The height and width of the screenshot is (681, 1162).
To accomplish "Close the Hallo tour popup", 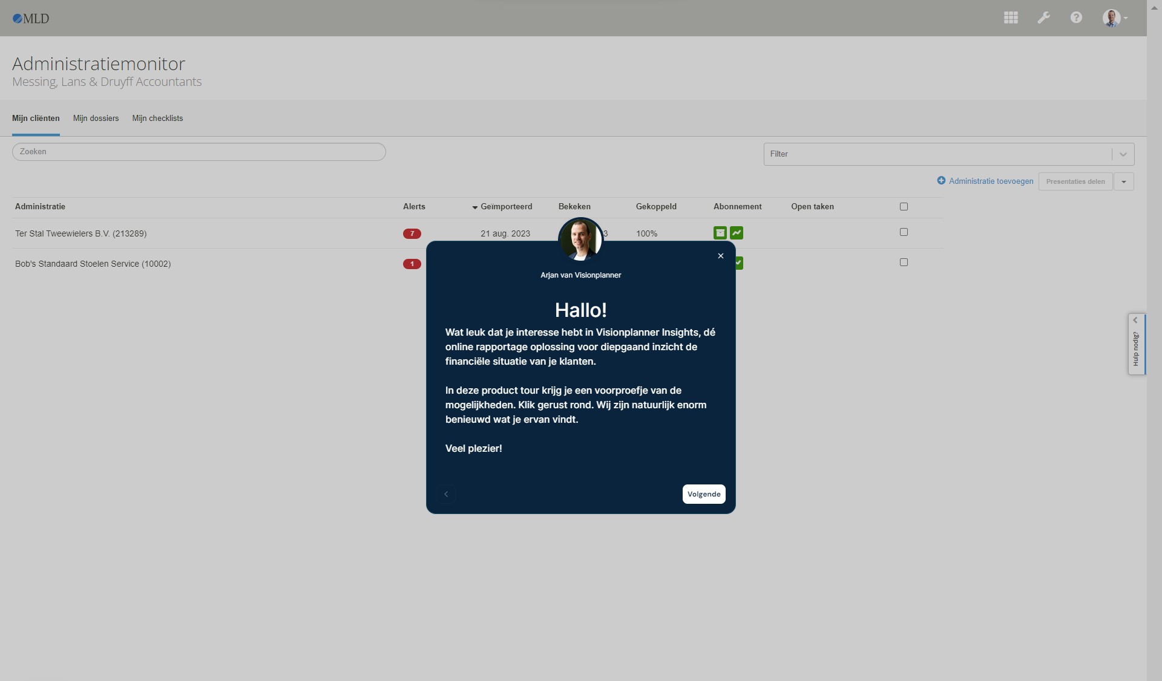I will pyautogui.click(x=720, y=256).
